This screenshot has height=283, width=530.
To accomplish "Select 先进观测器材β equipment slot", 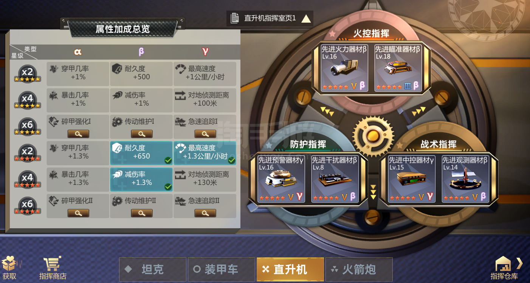I will (465, 179).
